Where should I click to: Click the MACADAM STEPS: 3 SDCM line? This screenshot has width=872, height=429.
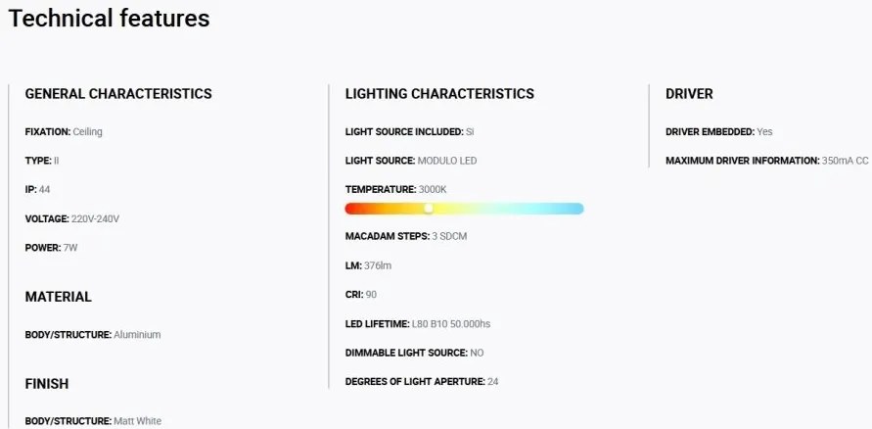(x=406, y=236)
